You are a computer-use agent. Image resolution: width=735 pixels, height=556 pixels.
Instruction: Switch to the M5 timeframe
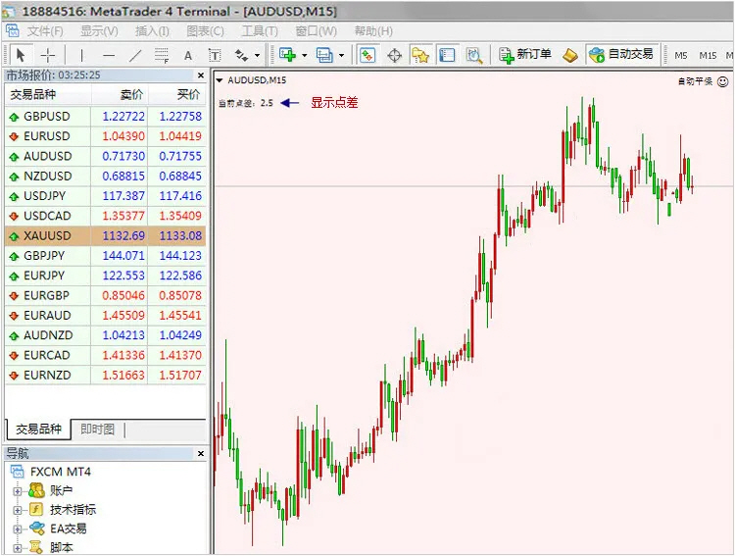[680, 55]
